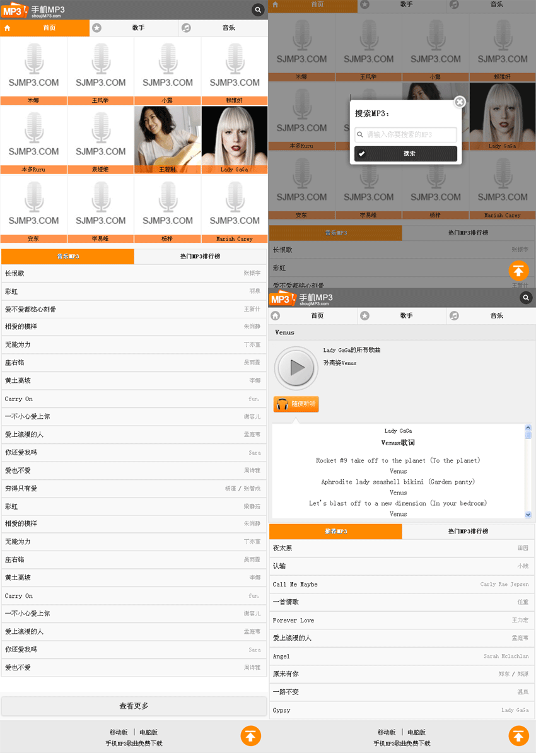536x753 pixels.
Task: Click 电脑版 link in the Venus page footer
Action: (416, 732)
